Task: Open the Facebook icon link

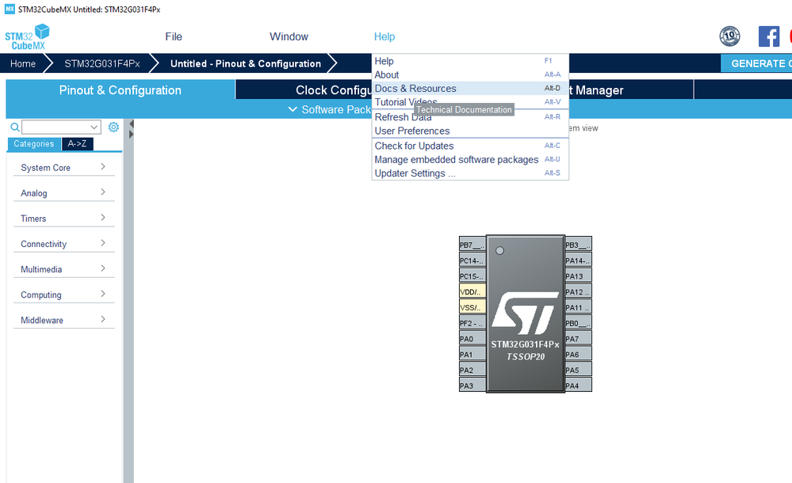Action: click(x=769, y=36)
